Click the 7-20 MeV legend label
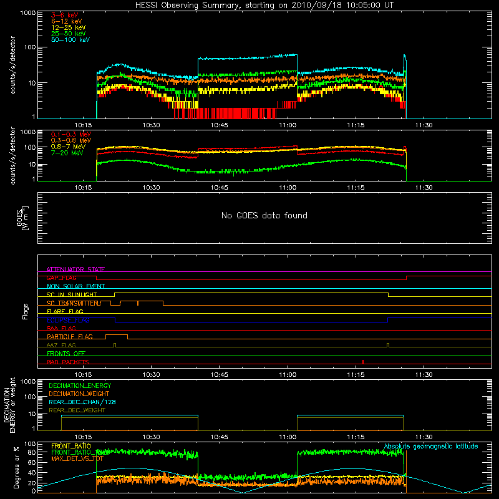Screen dimensions: 499x499 pos(67,153)
